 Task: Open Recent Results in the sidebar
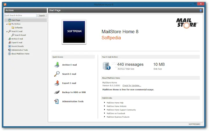point(17,46)
